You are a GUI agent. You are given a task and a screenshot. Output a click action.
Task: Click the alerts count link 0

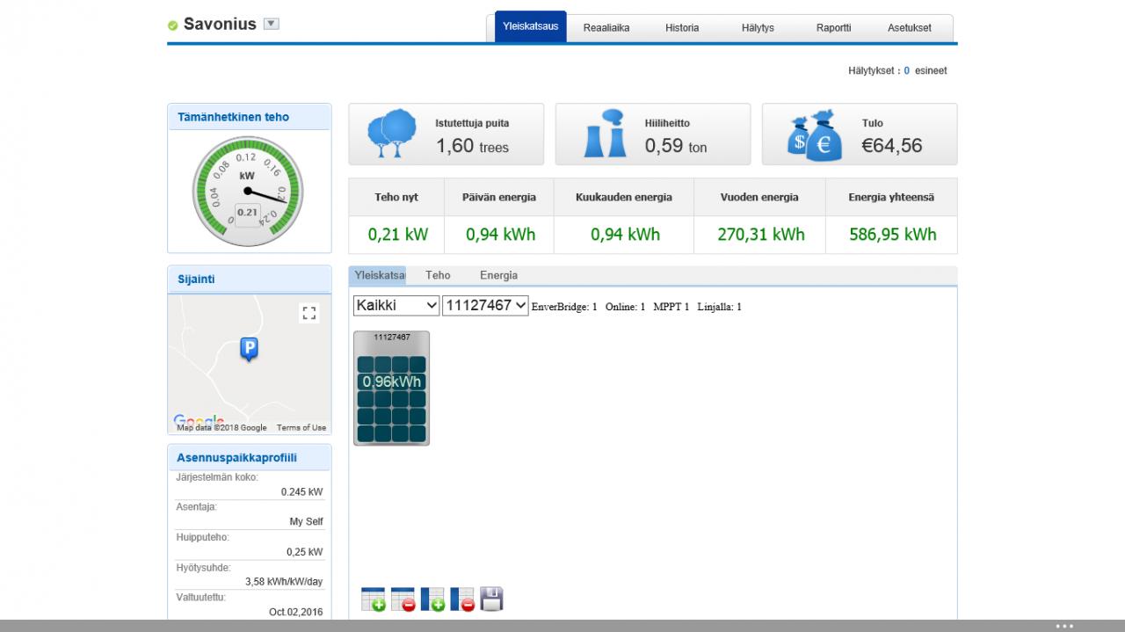tap(907, 70)
